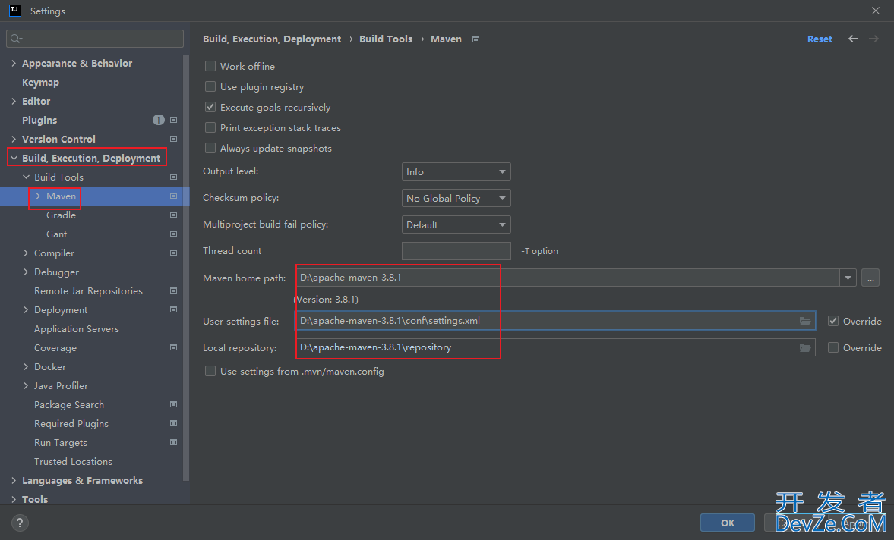
Task: Open Multiproject build fail policy dropdown
Action: coord(456,224)
